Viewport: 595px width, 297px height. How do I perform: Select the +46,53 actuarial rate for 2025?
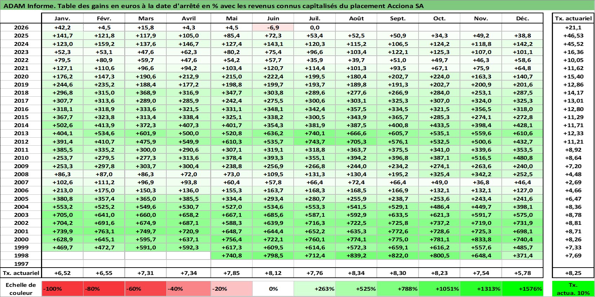[573, 36]
